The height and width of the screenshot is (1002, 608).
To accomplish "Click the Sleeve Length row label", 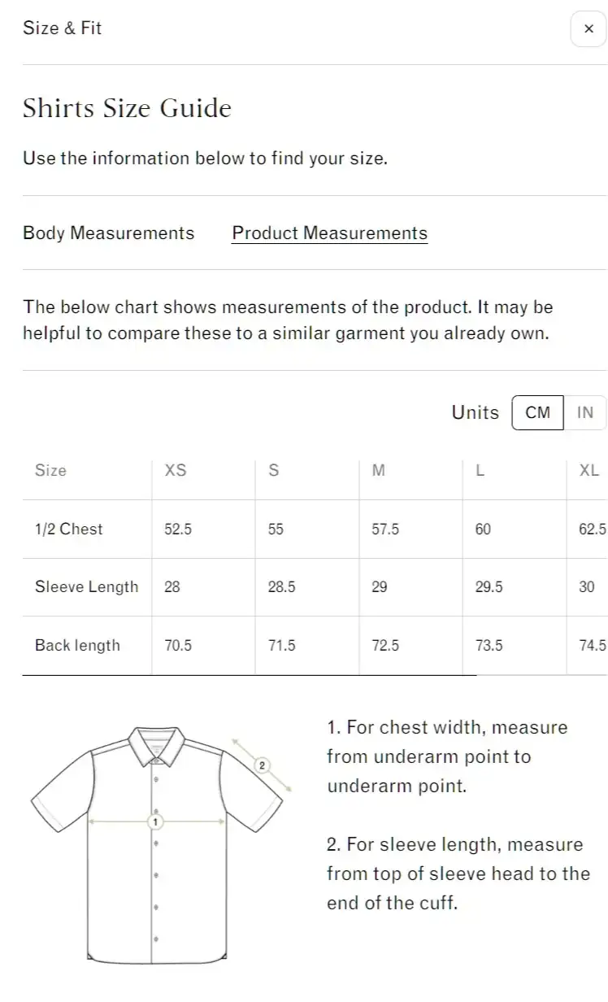I will coord(87,587).
